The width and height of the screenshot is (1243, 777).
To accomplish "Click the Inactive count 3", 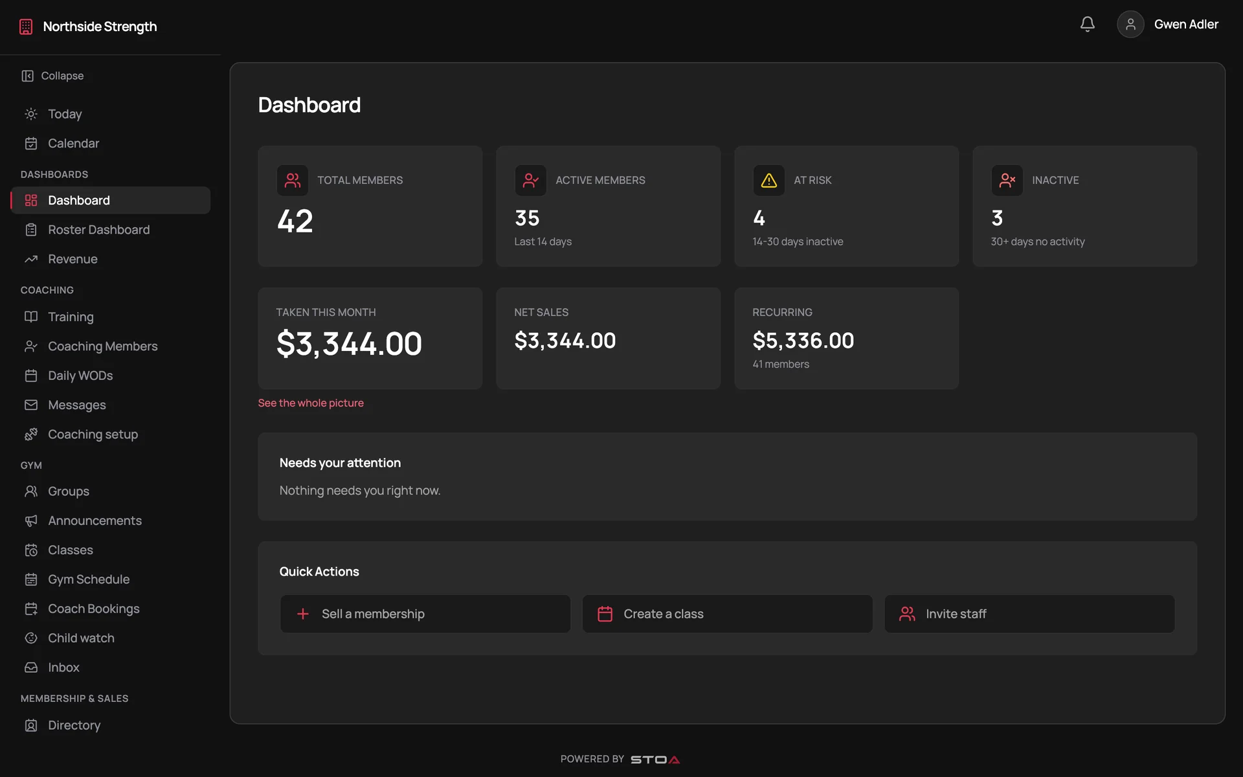I will point(997,218).
